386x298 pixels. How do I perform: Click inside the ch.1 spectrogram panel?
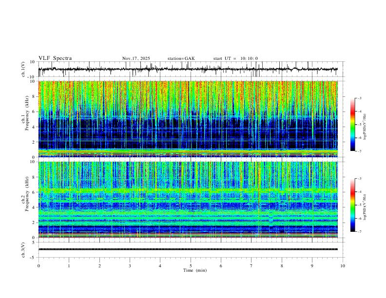point(188,119)
